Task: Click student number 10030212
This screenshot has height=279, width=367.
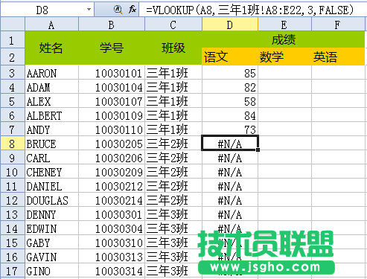Action: pos(112,186)
